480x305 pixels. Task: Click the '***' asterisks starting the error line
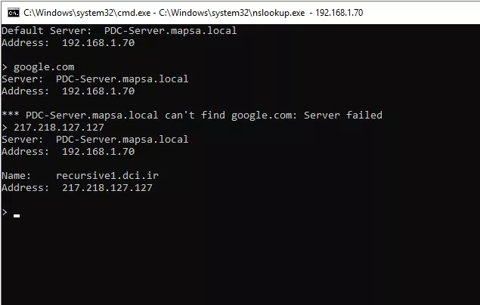pyautogui.click(x=11, y=114)
